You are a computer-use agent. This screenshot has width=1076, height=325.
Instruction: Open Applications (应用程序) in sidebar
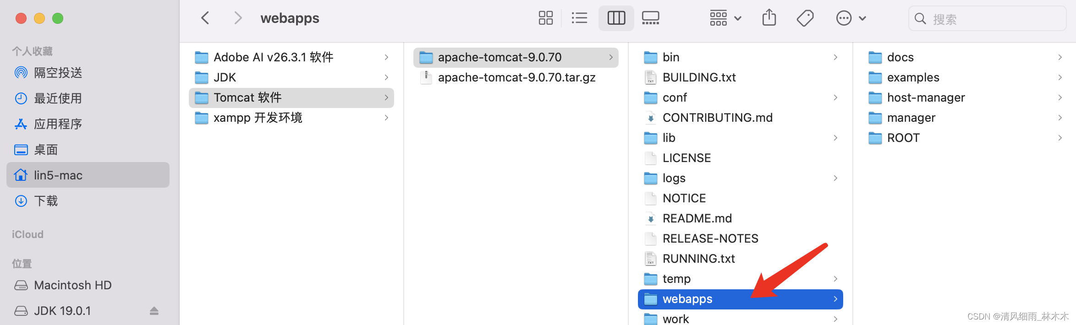pyautogui.click(x=58, y=124)
